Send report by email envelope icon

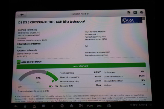tap(135, 13)
